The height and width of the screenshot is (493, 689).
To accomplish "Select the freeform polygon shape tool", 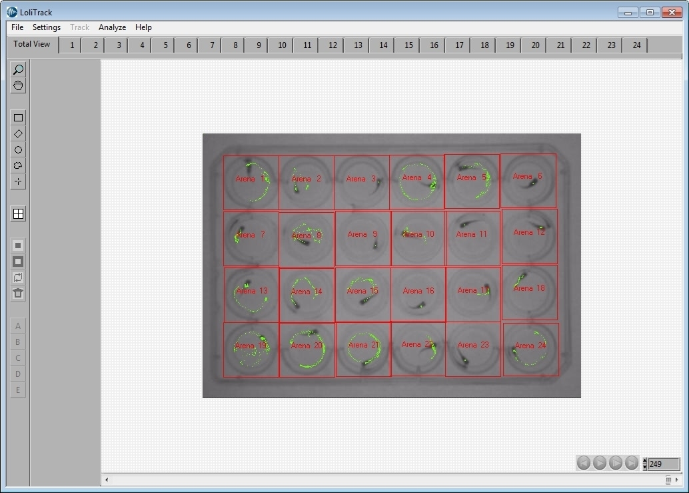I will tap(18, 165).
